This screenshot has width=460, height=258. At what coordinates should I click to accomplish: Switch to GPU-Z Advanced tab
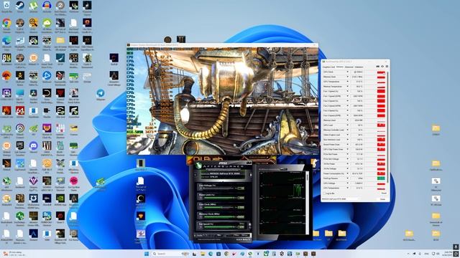[x=349, y=67]
